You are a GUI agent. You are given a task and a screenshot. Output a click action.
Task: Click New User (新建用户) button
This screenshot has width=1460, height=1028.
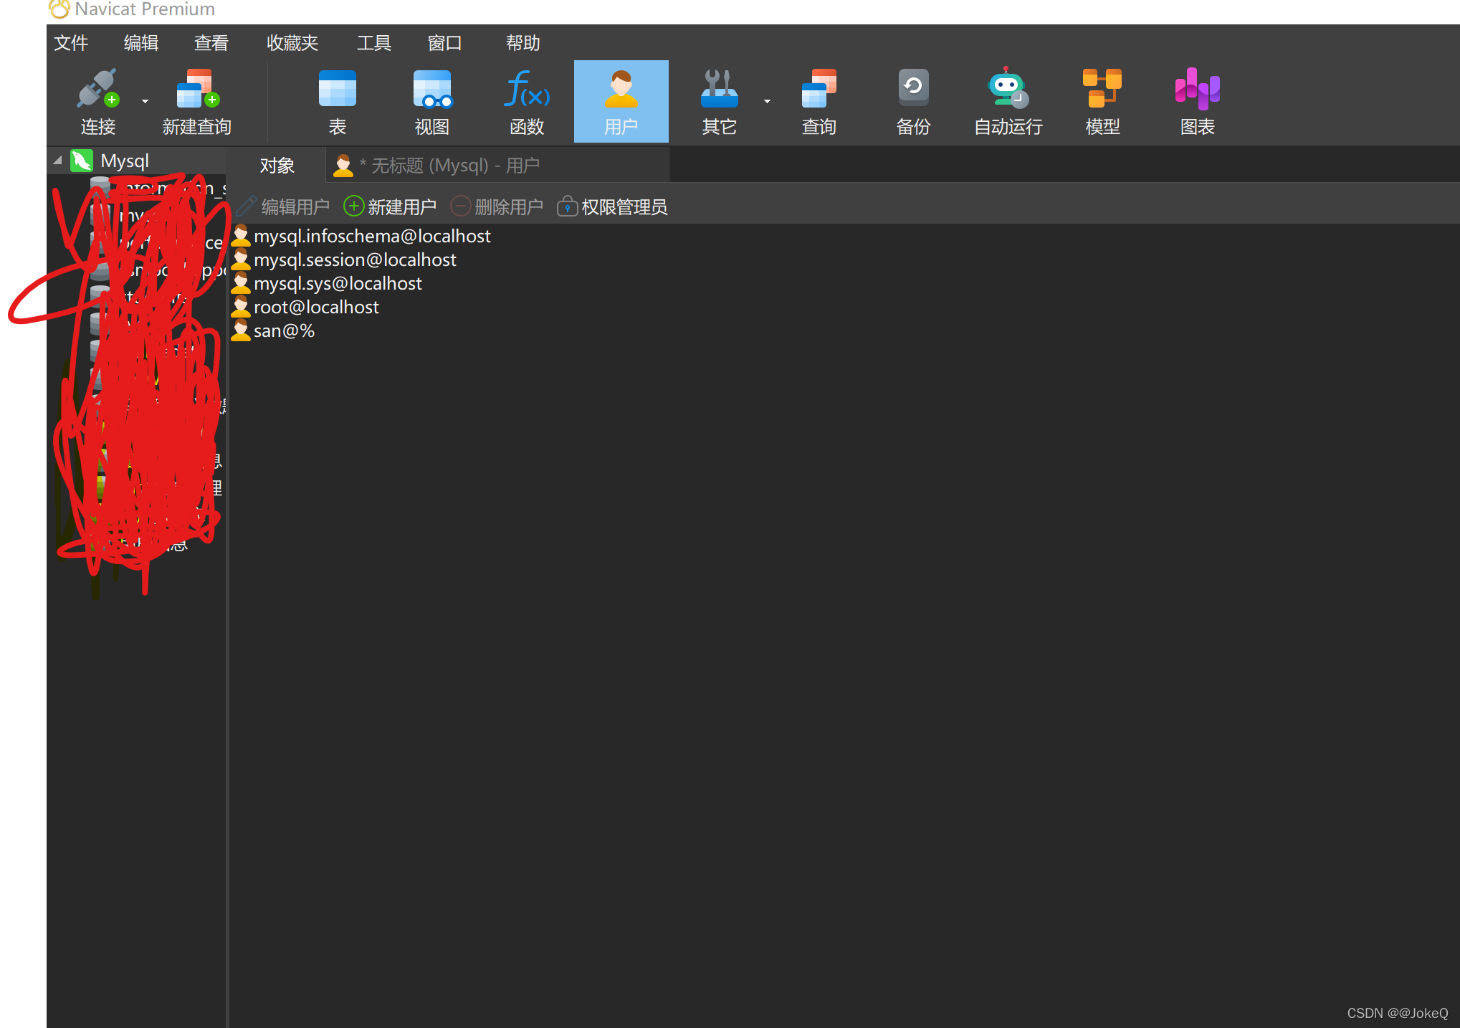click(x=391, y=207)
